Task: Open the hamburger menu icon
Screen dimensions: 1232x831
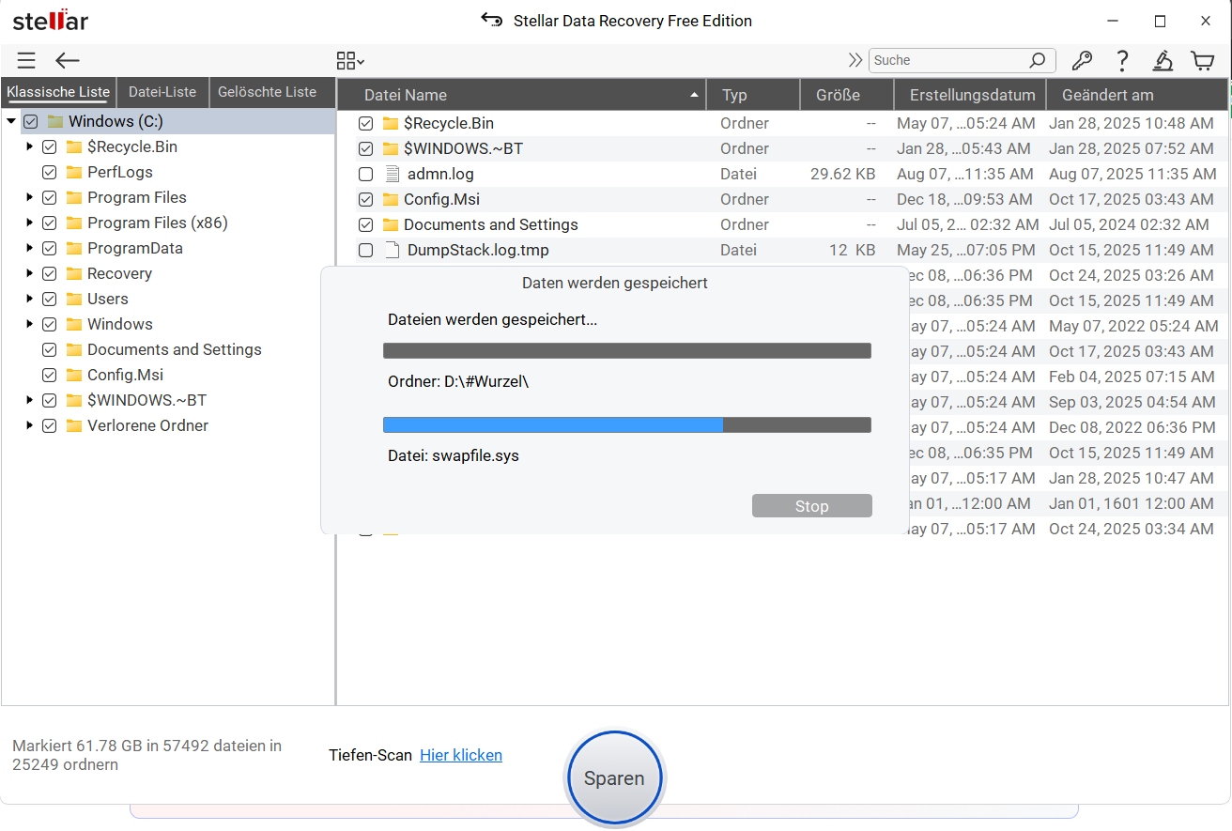Action: 26,61
